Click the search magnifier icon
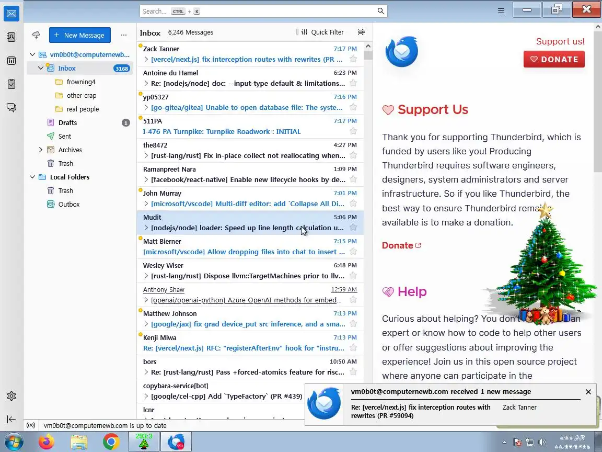The image size is (602, 452). click(x=380, y=11)
